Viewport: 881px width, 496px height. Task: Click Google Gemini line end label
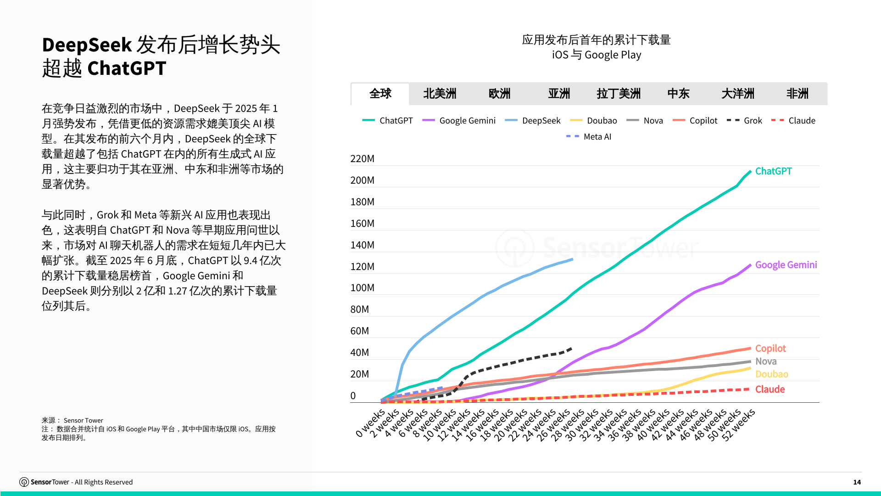786,265
